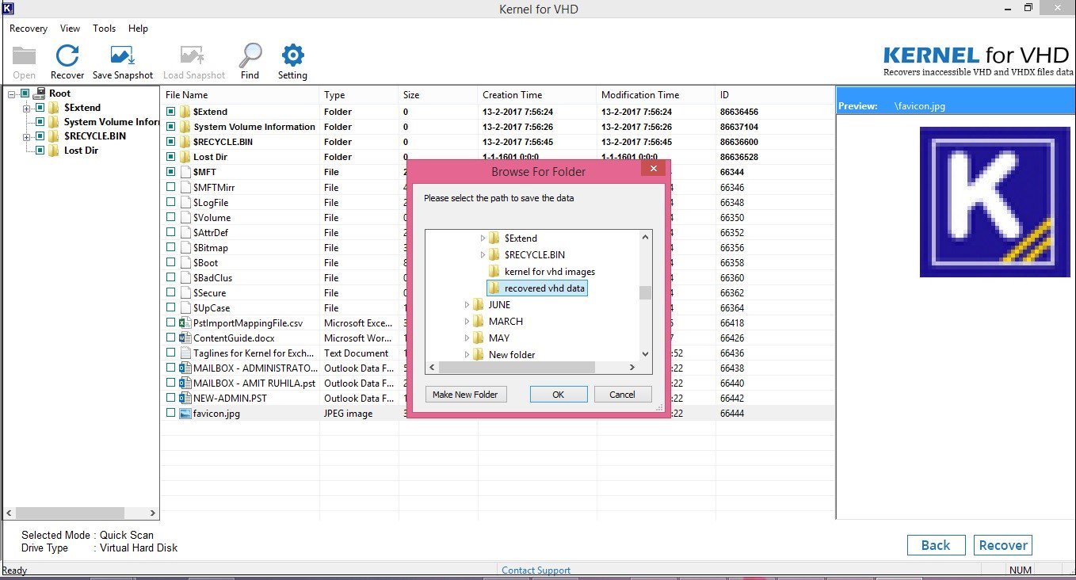Click the Save Snapshot toolbar icon
This screenshot has width=1076, height=580.
point(123,56)
